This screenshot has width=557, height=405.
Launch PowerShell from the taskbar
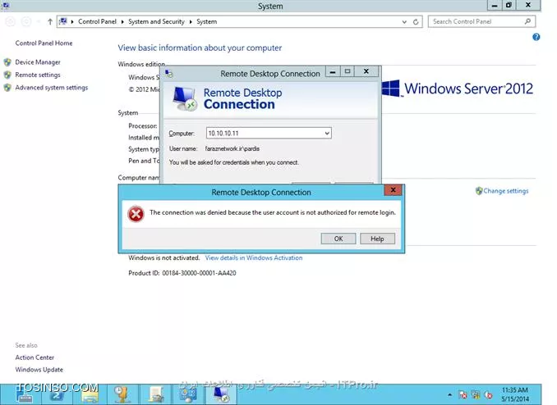pos(56,394)
